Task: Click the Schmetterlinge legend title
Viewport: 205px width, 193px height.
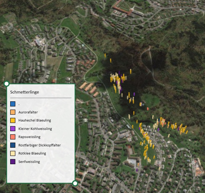Action: tap(25, 92)
